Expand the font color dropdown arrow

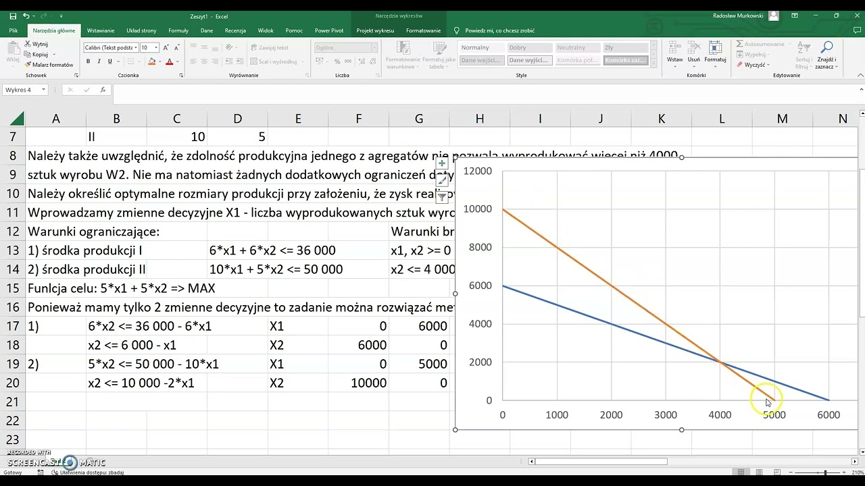[x=177, y=61]
